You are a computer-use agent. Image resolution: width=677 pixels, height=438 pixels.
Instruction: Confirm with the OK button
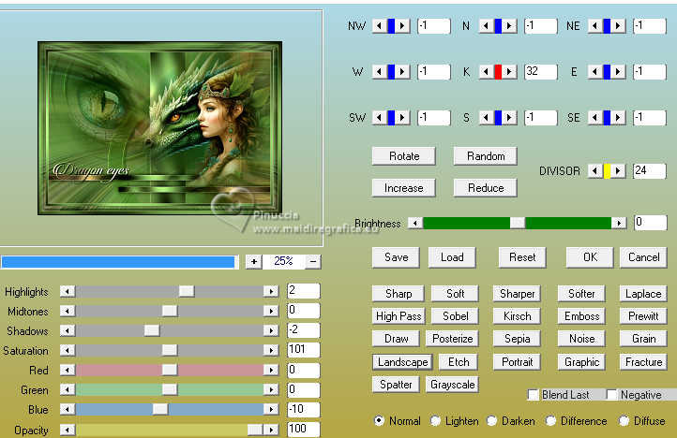tap(590, 257)
